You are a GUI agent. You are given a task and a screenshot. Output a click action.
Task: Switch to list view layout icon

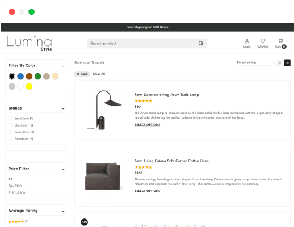[x=287, y=62]
